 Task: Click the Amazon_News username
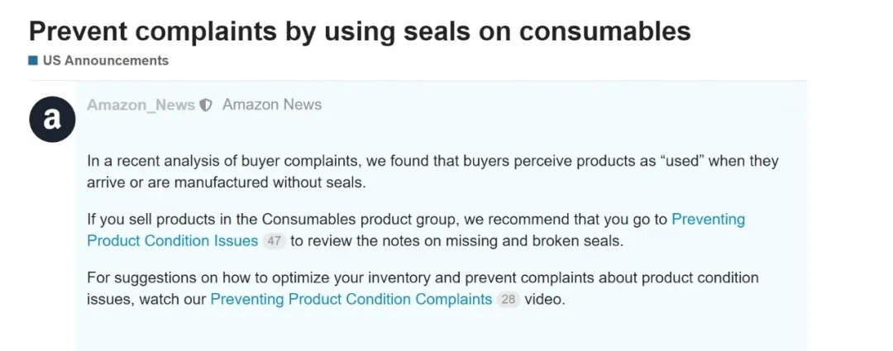pos(141,105)
